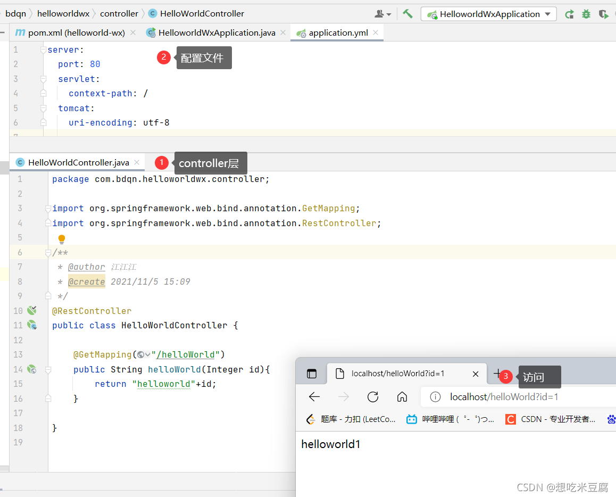This screenshot has height=497, width=616.
Task: Open the user account dropdown in toolbar
Action: (x=382, y=14)
